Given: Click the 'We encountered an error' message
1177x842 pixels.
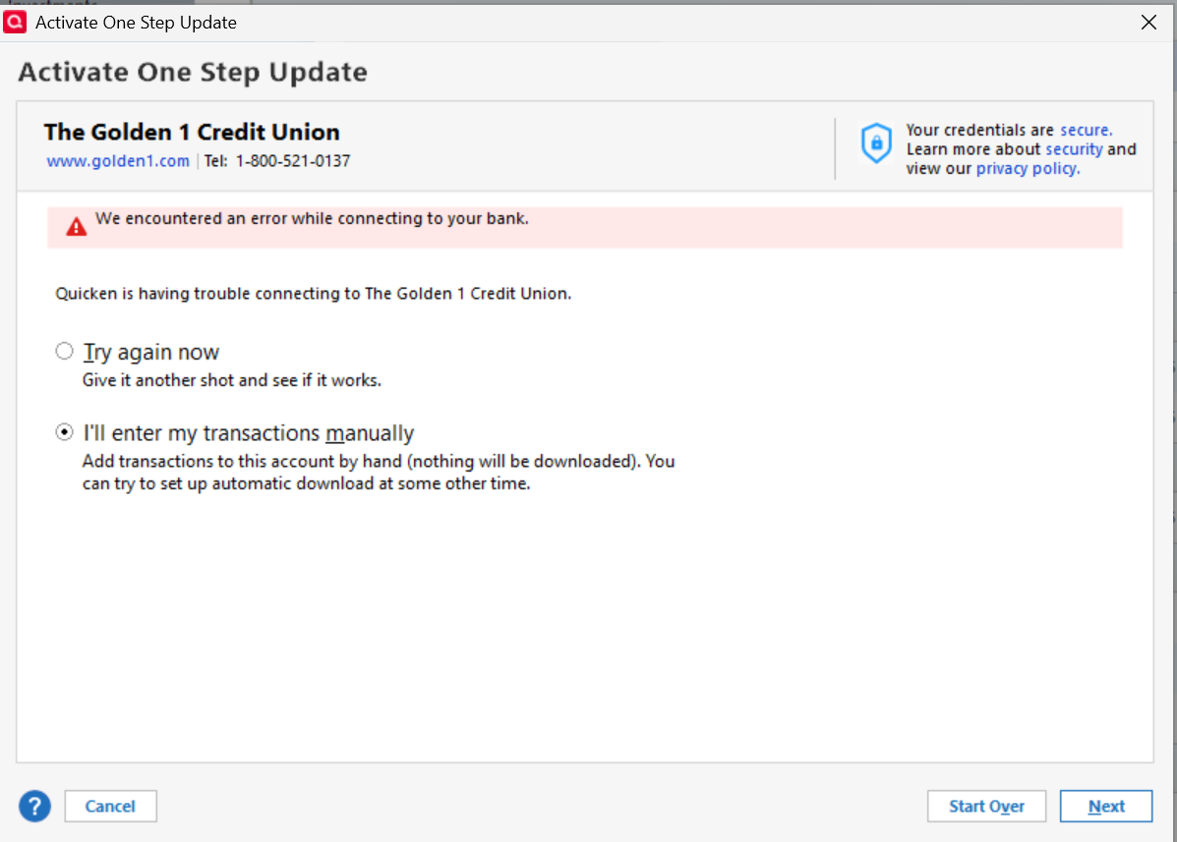Looking at the screenshot, I should [312, 218].
